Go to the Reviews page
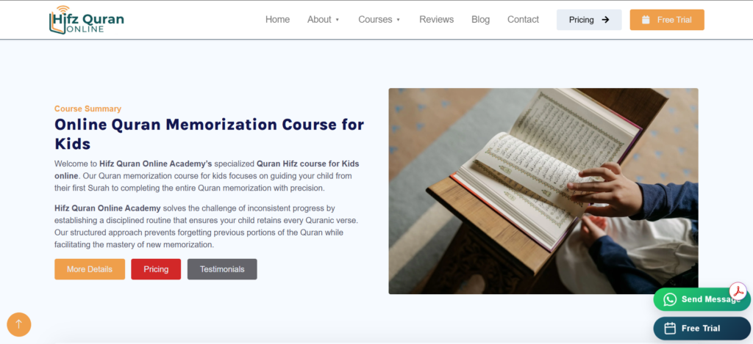Screen dimensions: 753x344 (x=437, y=20)
